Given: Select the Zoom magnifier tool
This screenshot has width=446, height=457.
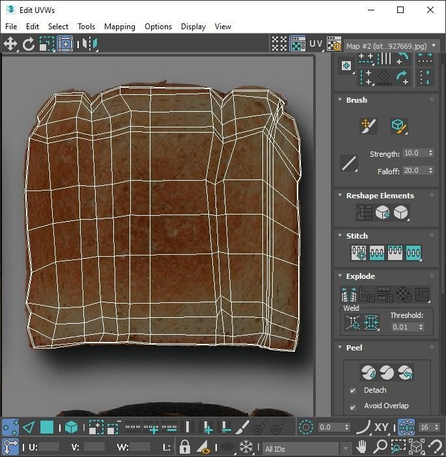Looking at the screenshot, I should coord(380,447).
